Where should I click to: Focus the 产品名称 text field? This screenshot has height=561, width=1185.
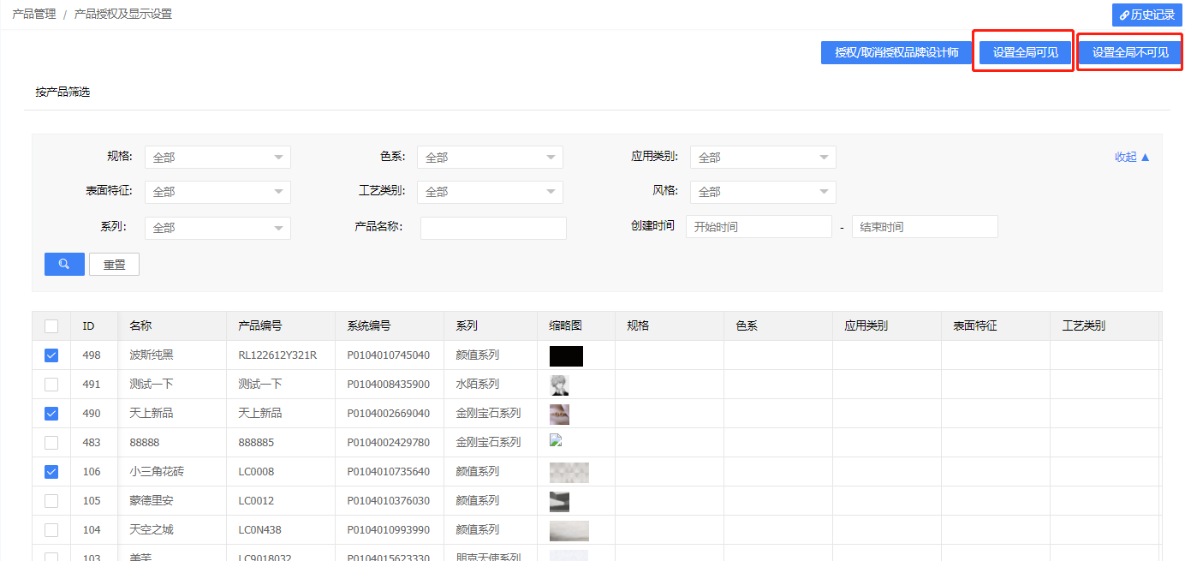click(x=493, y=228)
